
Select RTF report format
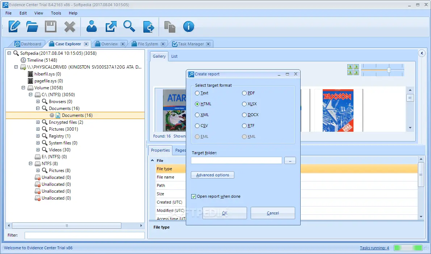coord(244,126)
